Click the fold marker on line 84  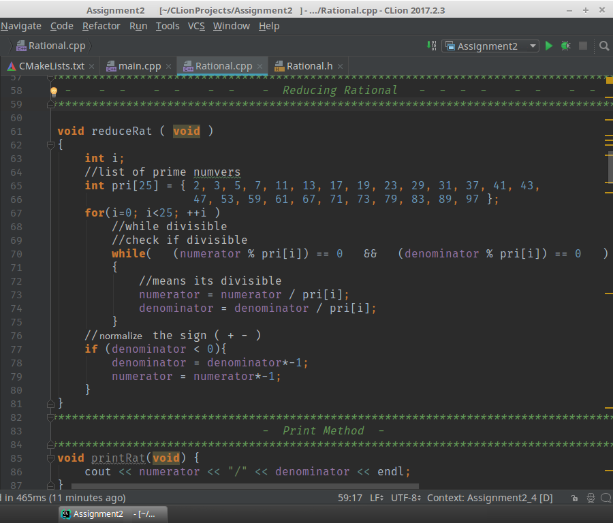point(50,445)
